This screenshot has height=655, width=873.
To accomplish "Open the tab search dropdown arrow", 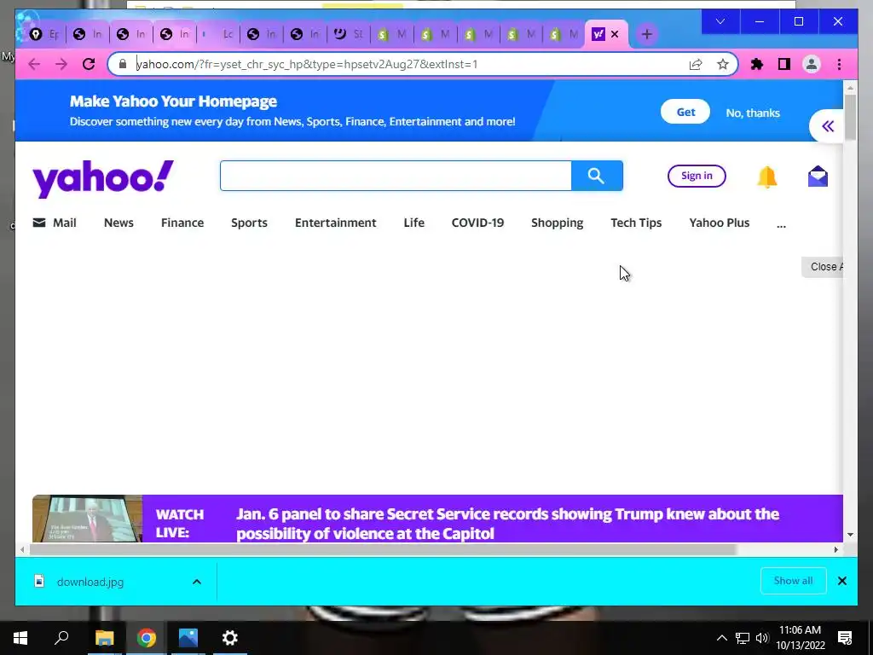I will click(x=720, y=21).
